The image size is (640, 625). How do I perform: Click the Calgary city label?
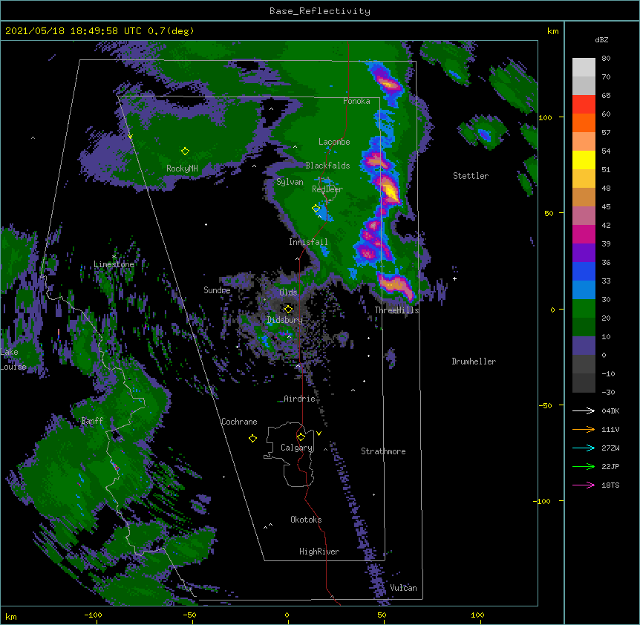(x=296, y=448)
